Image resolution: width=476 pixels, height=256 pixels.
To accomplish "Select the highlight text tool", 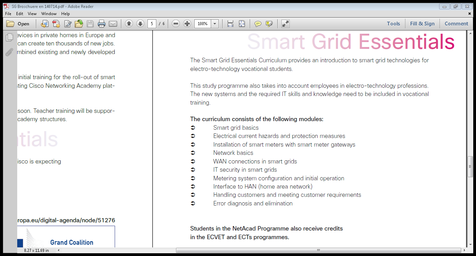I will point(269,24).
